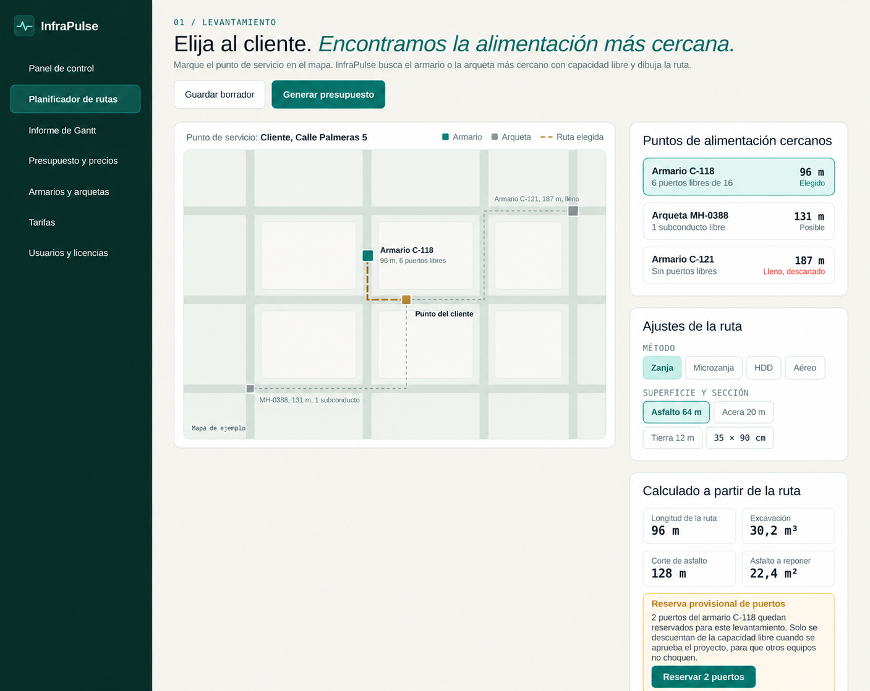Viewport: 870px width, 691px height.
Task: Click the Armario C-118 map label text
Action: click(406, 250)
